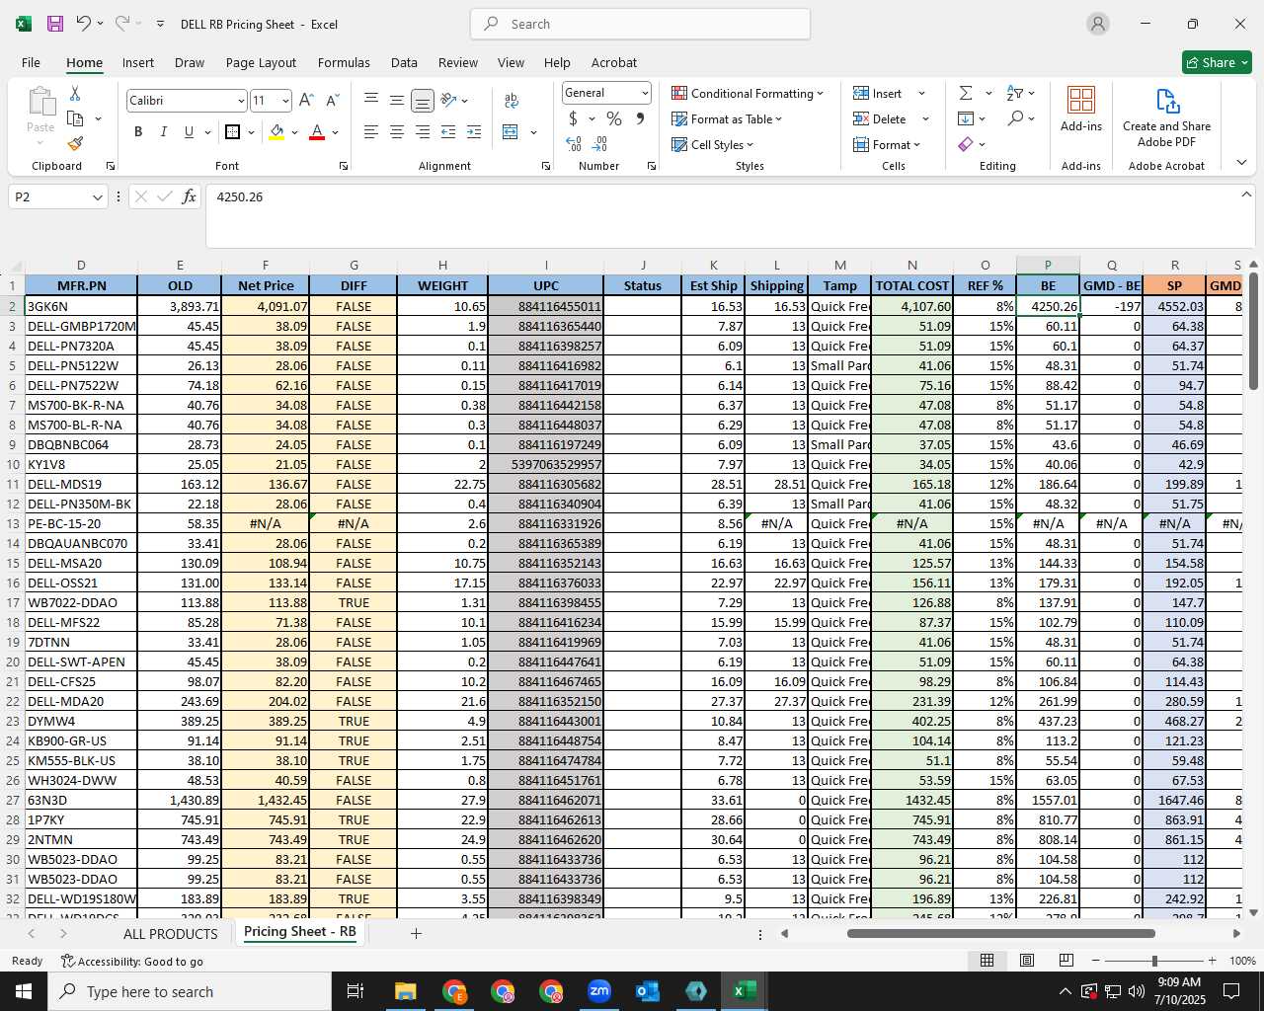Expand the Cell Styles menu

pyautogui.click(x=713, y=144)
